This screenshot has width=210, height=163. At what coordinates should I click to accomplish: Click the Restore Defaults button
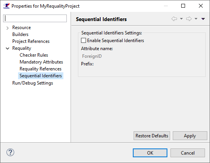click(152, 135)
